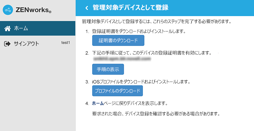
Task: Click the test1 username label
Action: pyautogui.click(x=65, y=43)
